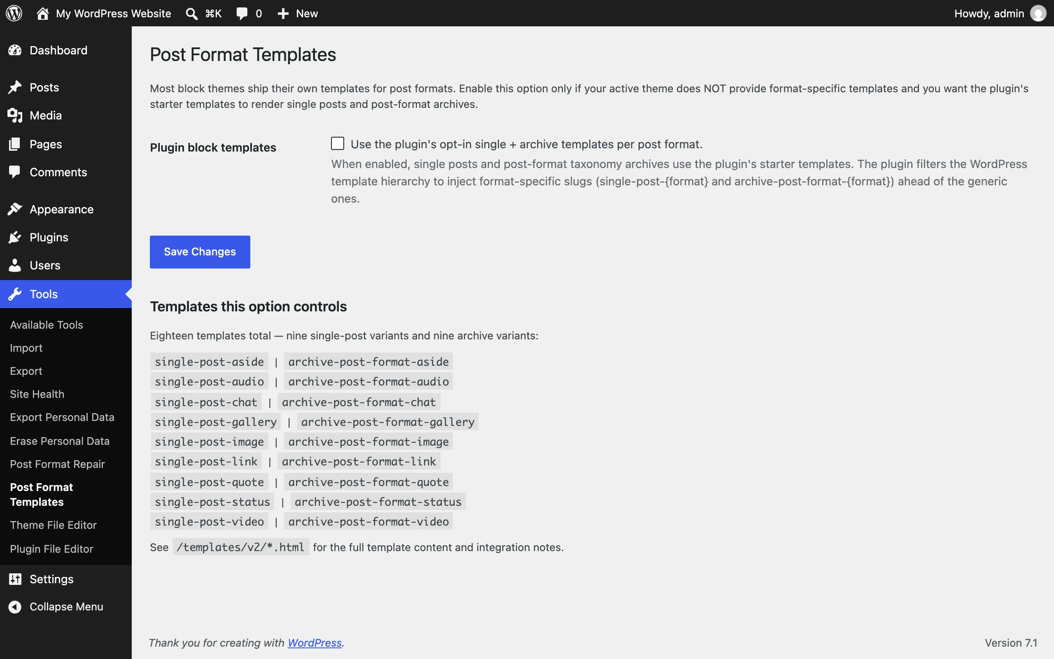Click the Plugins plug icon
The image size is (1054, 659).
click(15, 237)
